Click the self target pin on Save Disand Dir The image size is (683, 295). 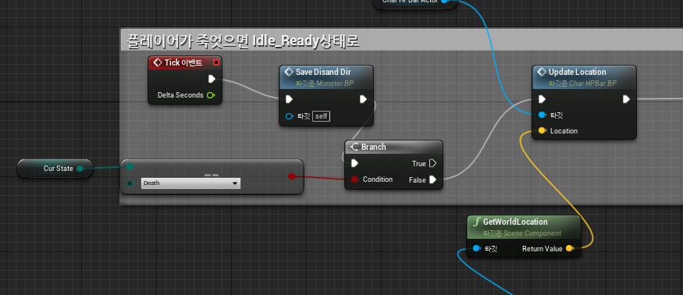click(x=290, y=116)
